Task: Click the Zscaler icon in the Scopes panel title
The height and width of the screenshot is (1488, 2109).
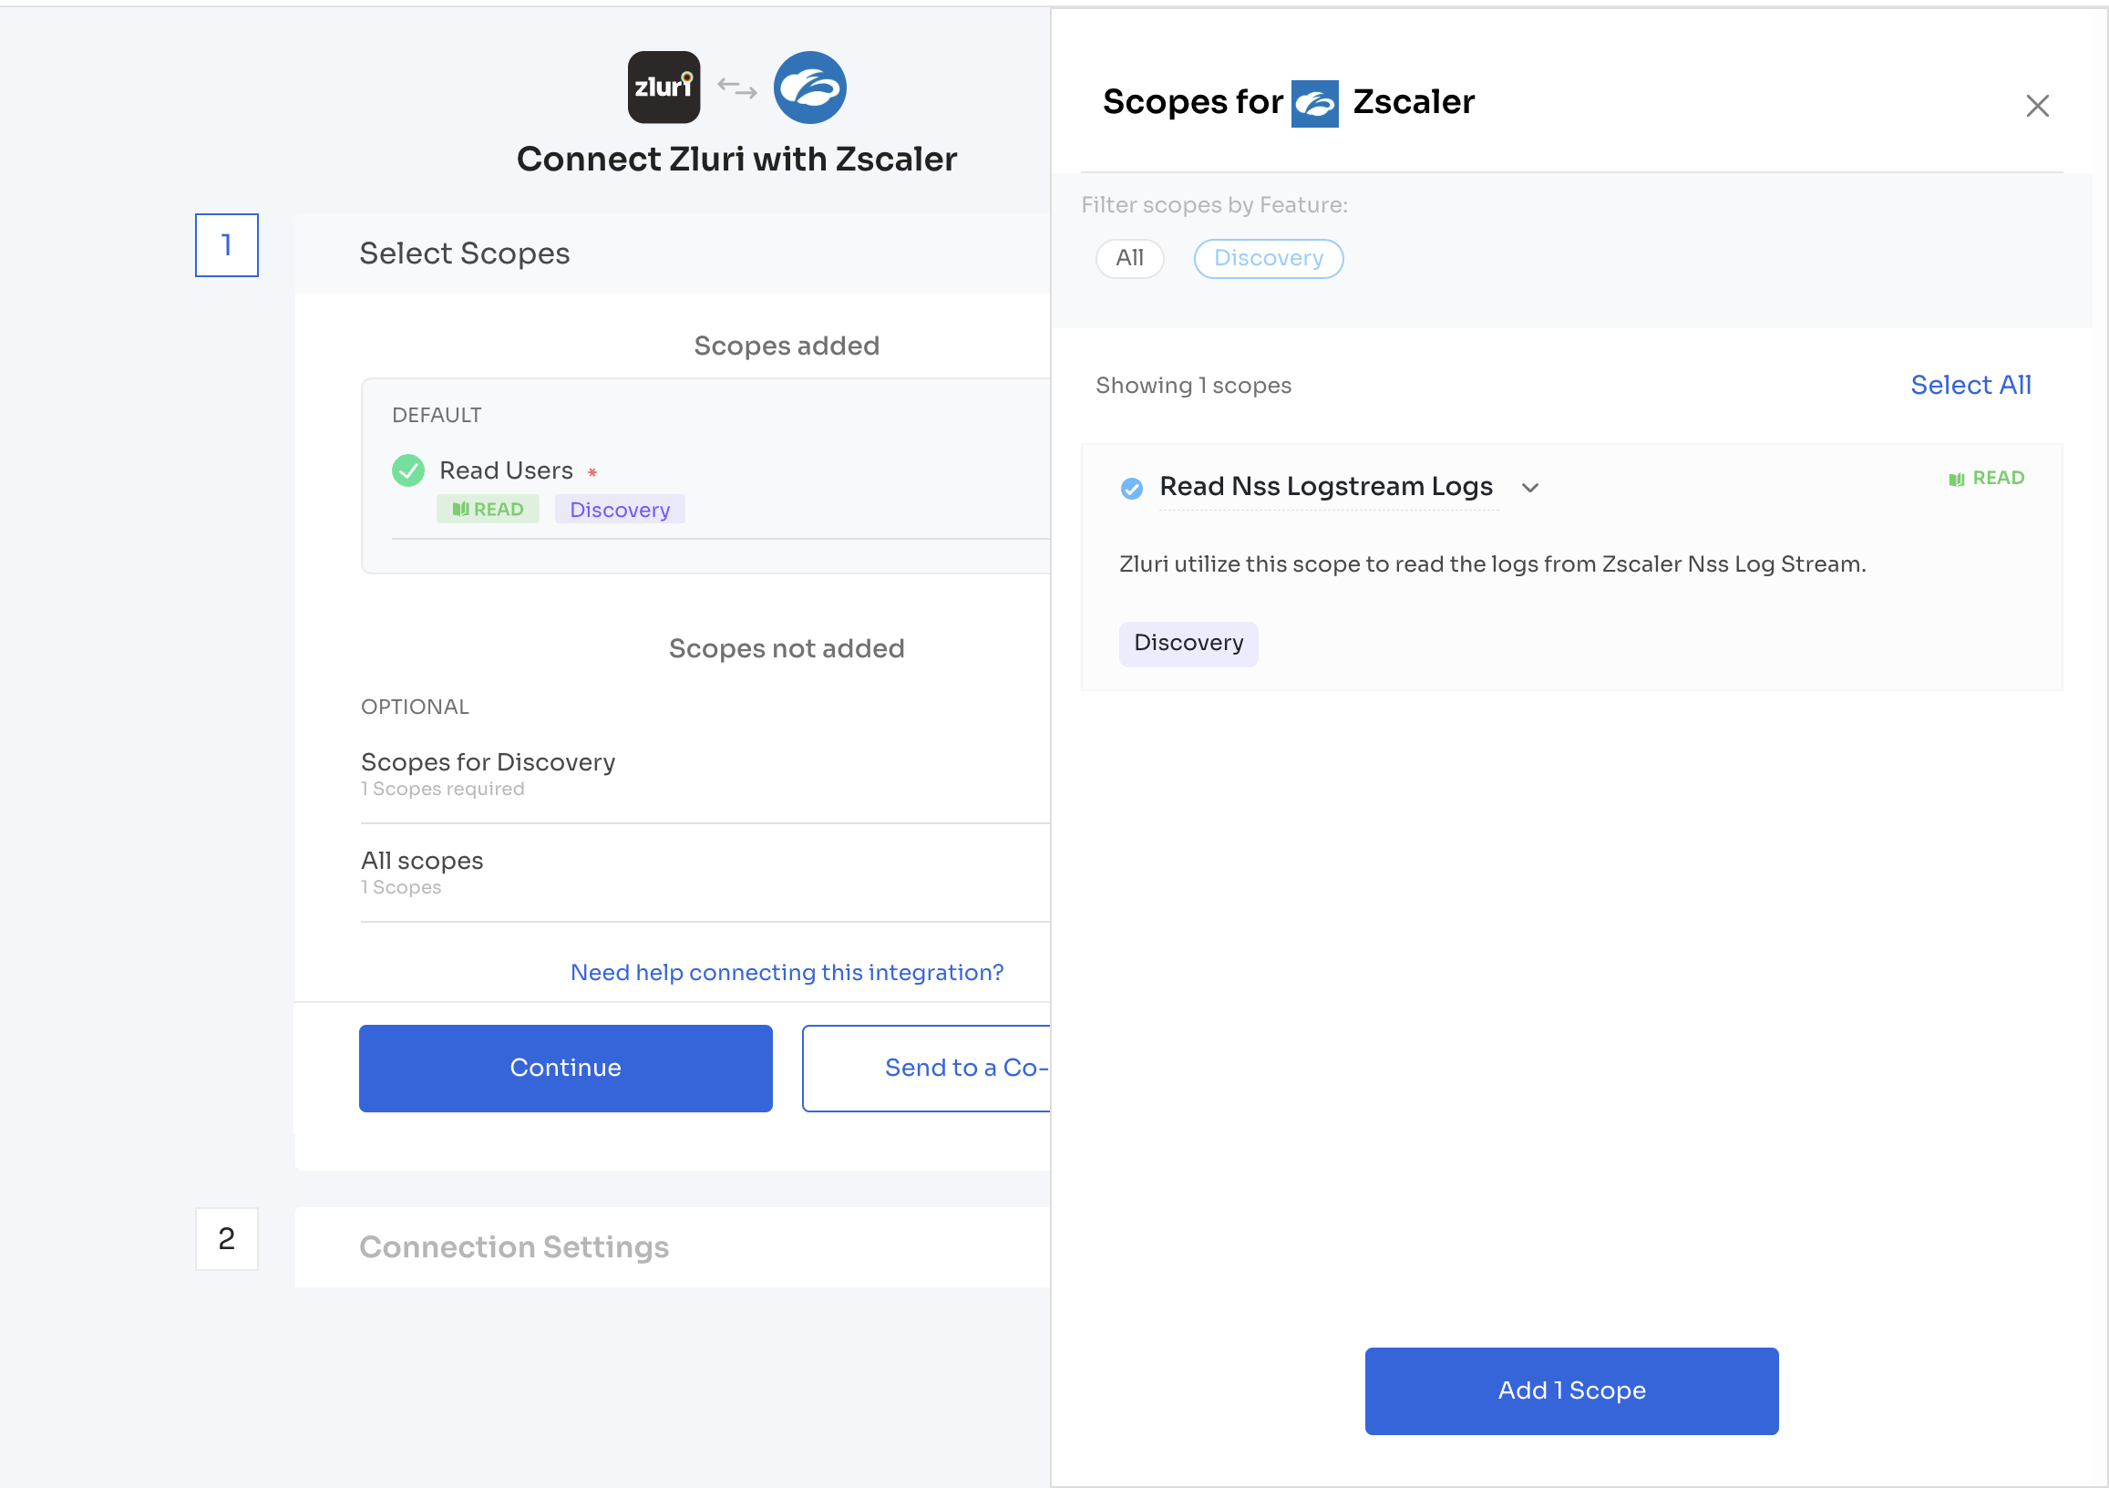Action: [x=1313, y=104]
